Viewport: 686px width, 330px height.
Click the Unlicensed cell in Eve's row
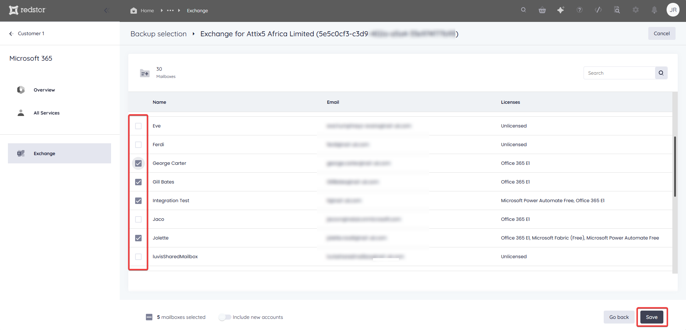click(x=514, y=126)
